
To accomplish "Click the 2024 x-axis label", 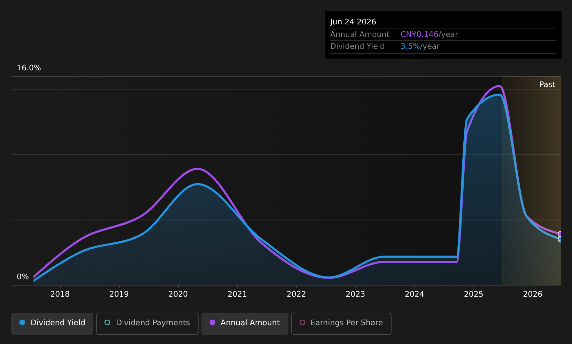I will point(415,294).
